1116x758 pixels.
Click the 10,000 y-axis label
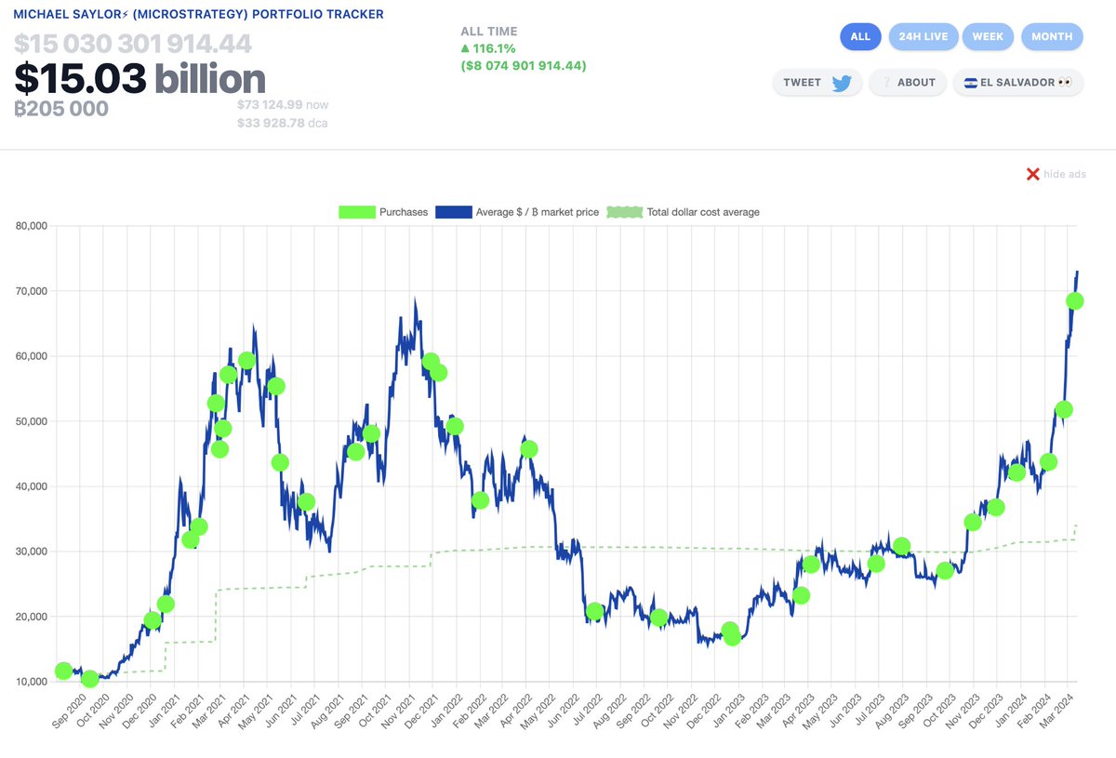tap(32, 682)
